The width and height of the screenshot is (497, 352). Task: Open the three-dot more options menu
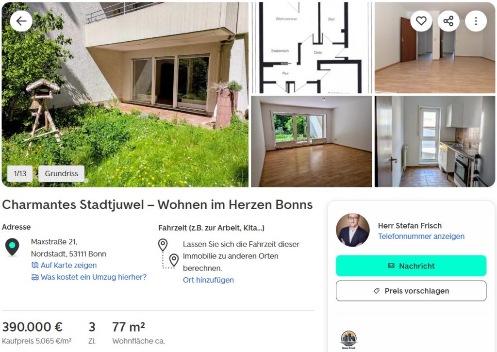pyautogui.click(x=476, y=21)
